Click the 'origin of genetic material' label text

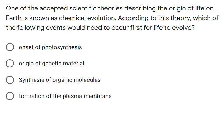52,64
